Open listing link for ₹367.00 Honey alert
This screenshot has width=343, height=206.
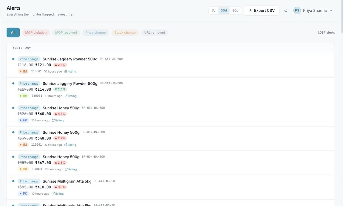(x=71, y=169)
